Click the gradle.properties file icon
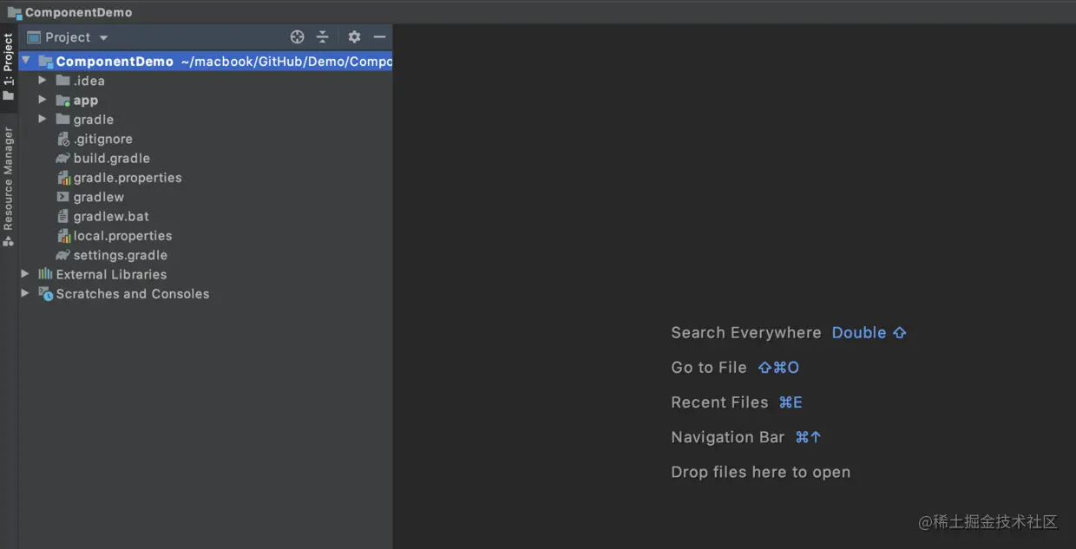The height and width of the screenshot is (549, 1076). click(x=63, y=178)
